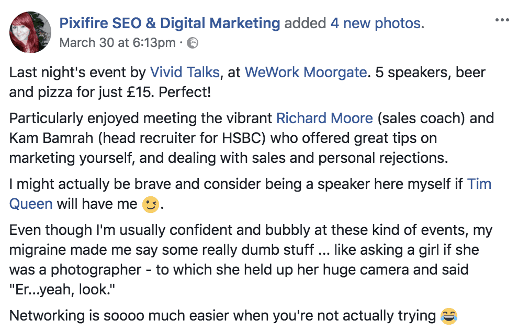
Task: Click the final line about networking
Action: click(x=220, y=315)
